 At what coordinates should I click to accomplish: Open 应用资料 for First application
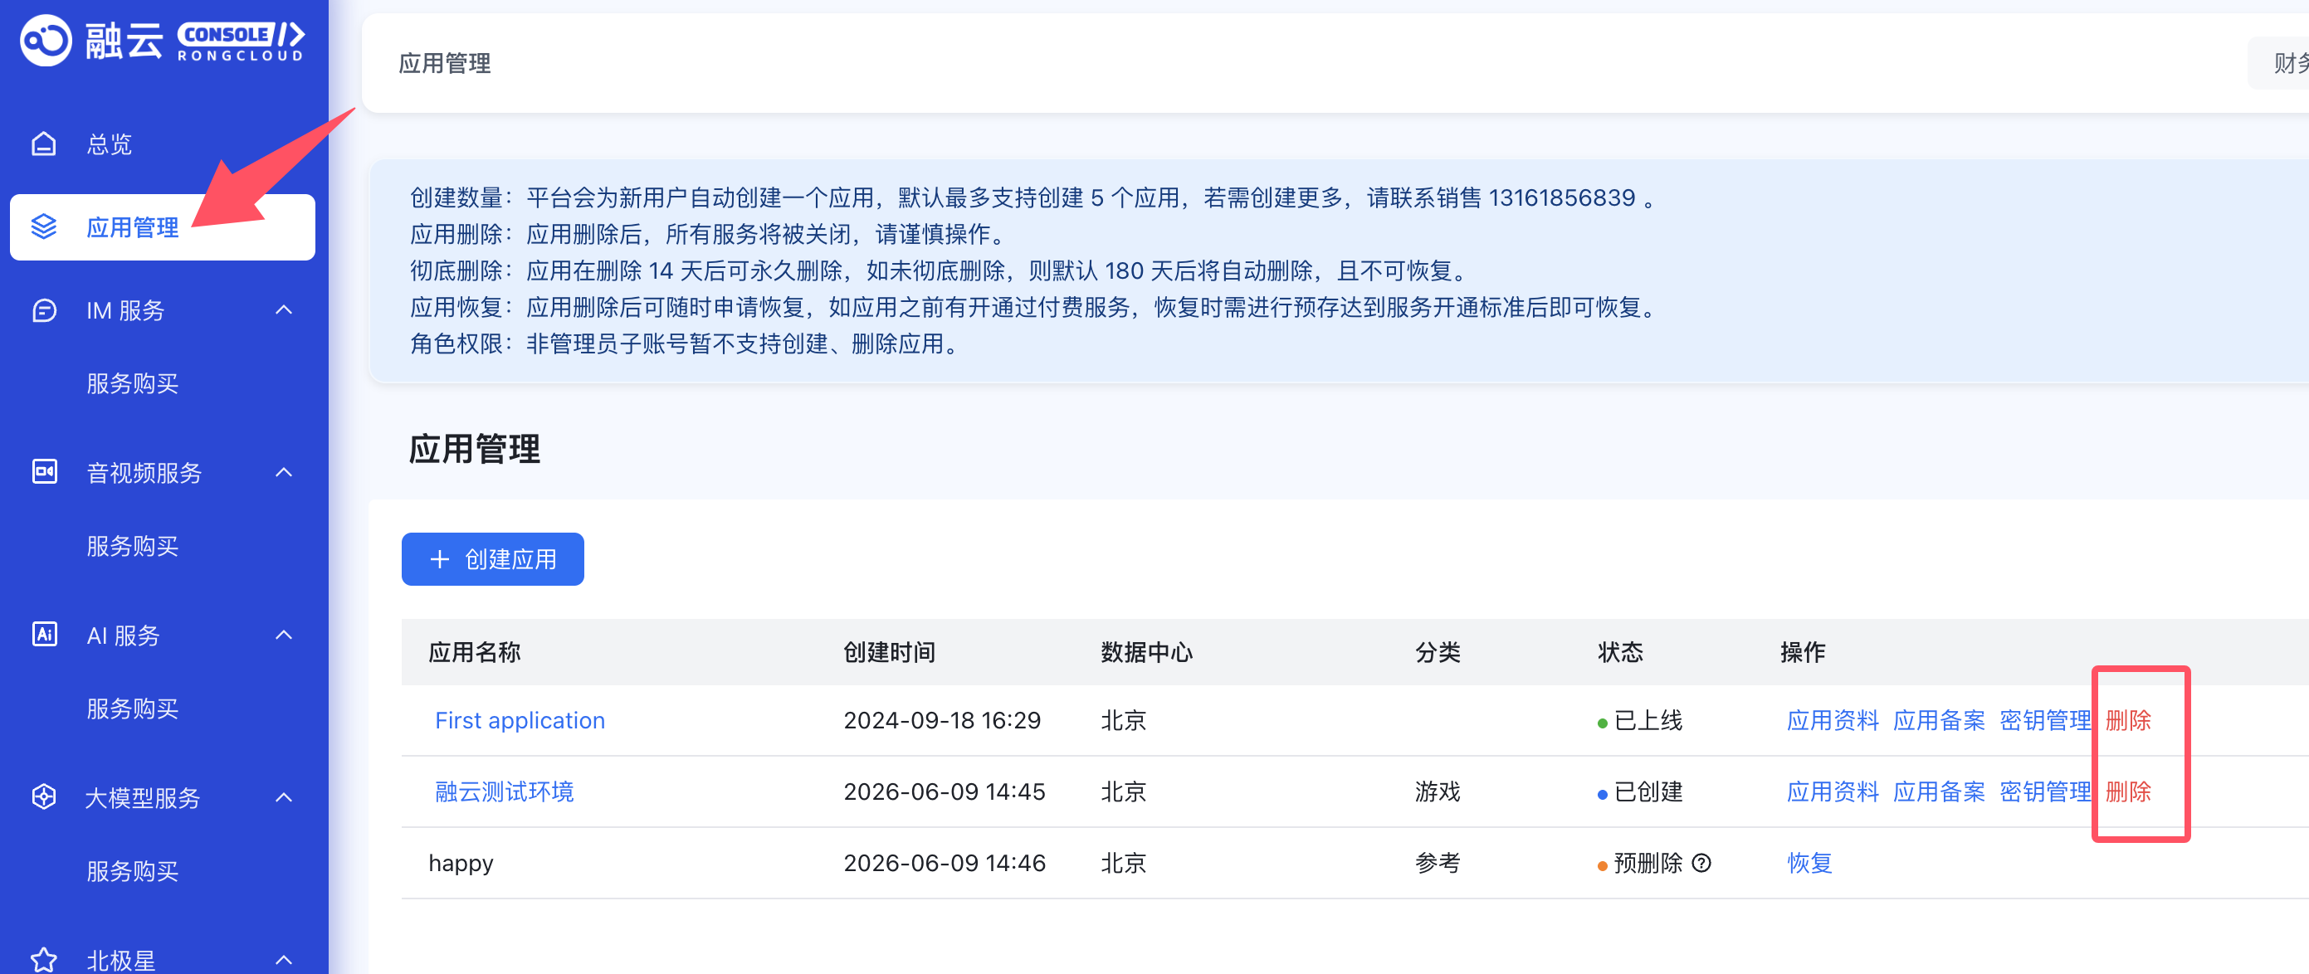1832,720
